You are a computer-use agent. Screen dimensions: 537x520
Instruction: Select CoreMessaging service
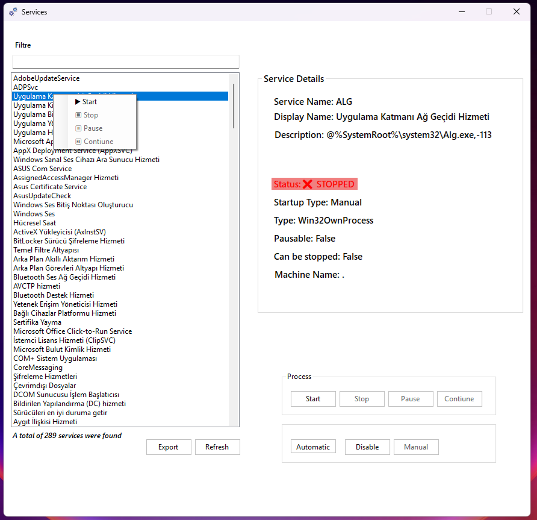[x=120, y=368]
